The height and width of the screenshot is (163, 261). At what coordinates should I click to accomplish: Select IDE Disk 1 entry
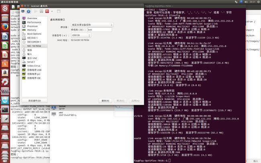click(35, 38)
